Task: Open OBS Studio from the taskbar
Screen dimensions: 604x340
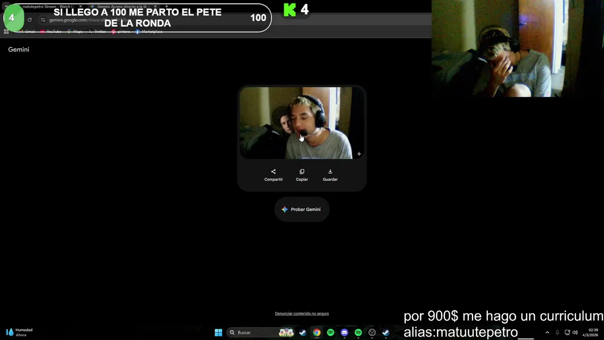Action: (x=372, y=332)
